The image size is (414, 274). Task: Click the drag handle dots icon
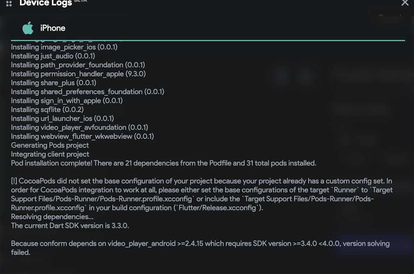click(x=9, y=4)
